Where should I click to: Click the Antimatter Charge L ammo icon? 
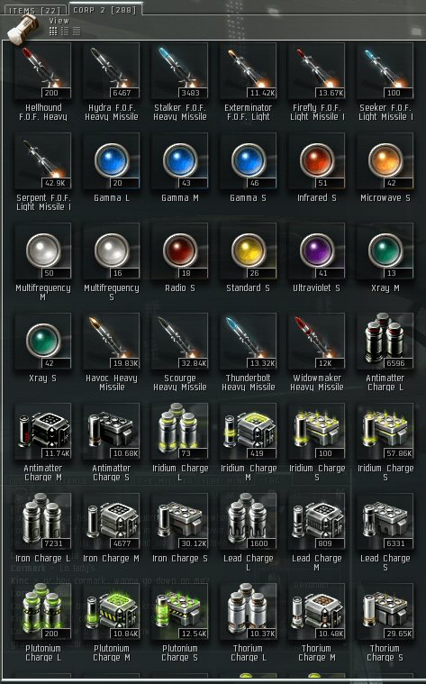click(x=385, y=342)
